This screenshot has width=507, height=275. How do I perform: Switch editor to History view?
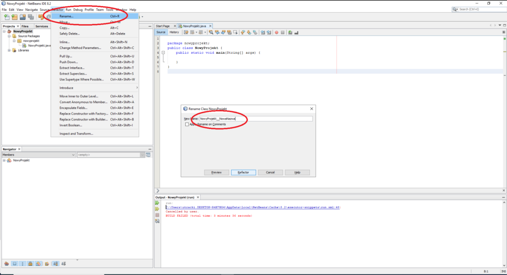174,33
